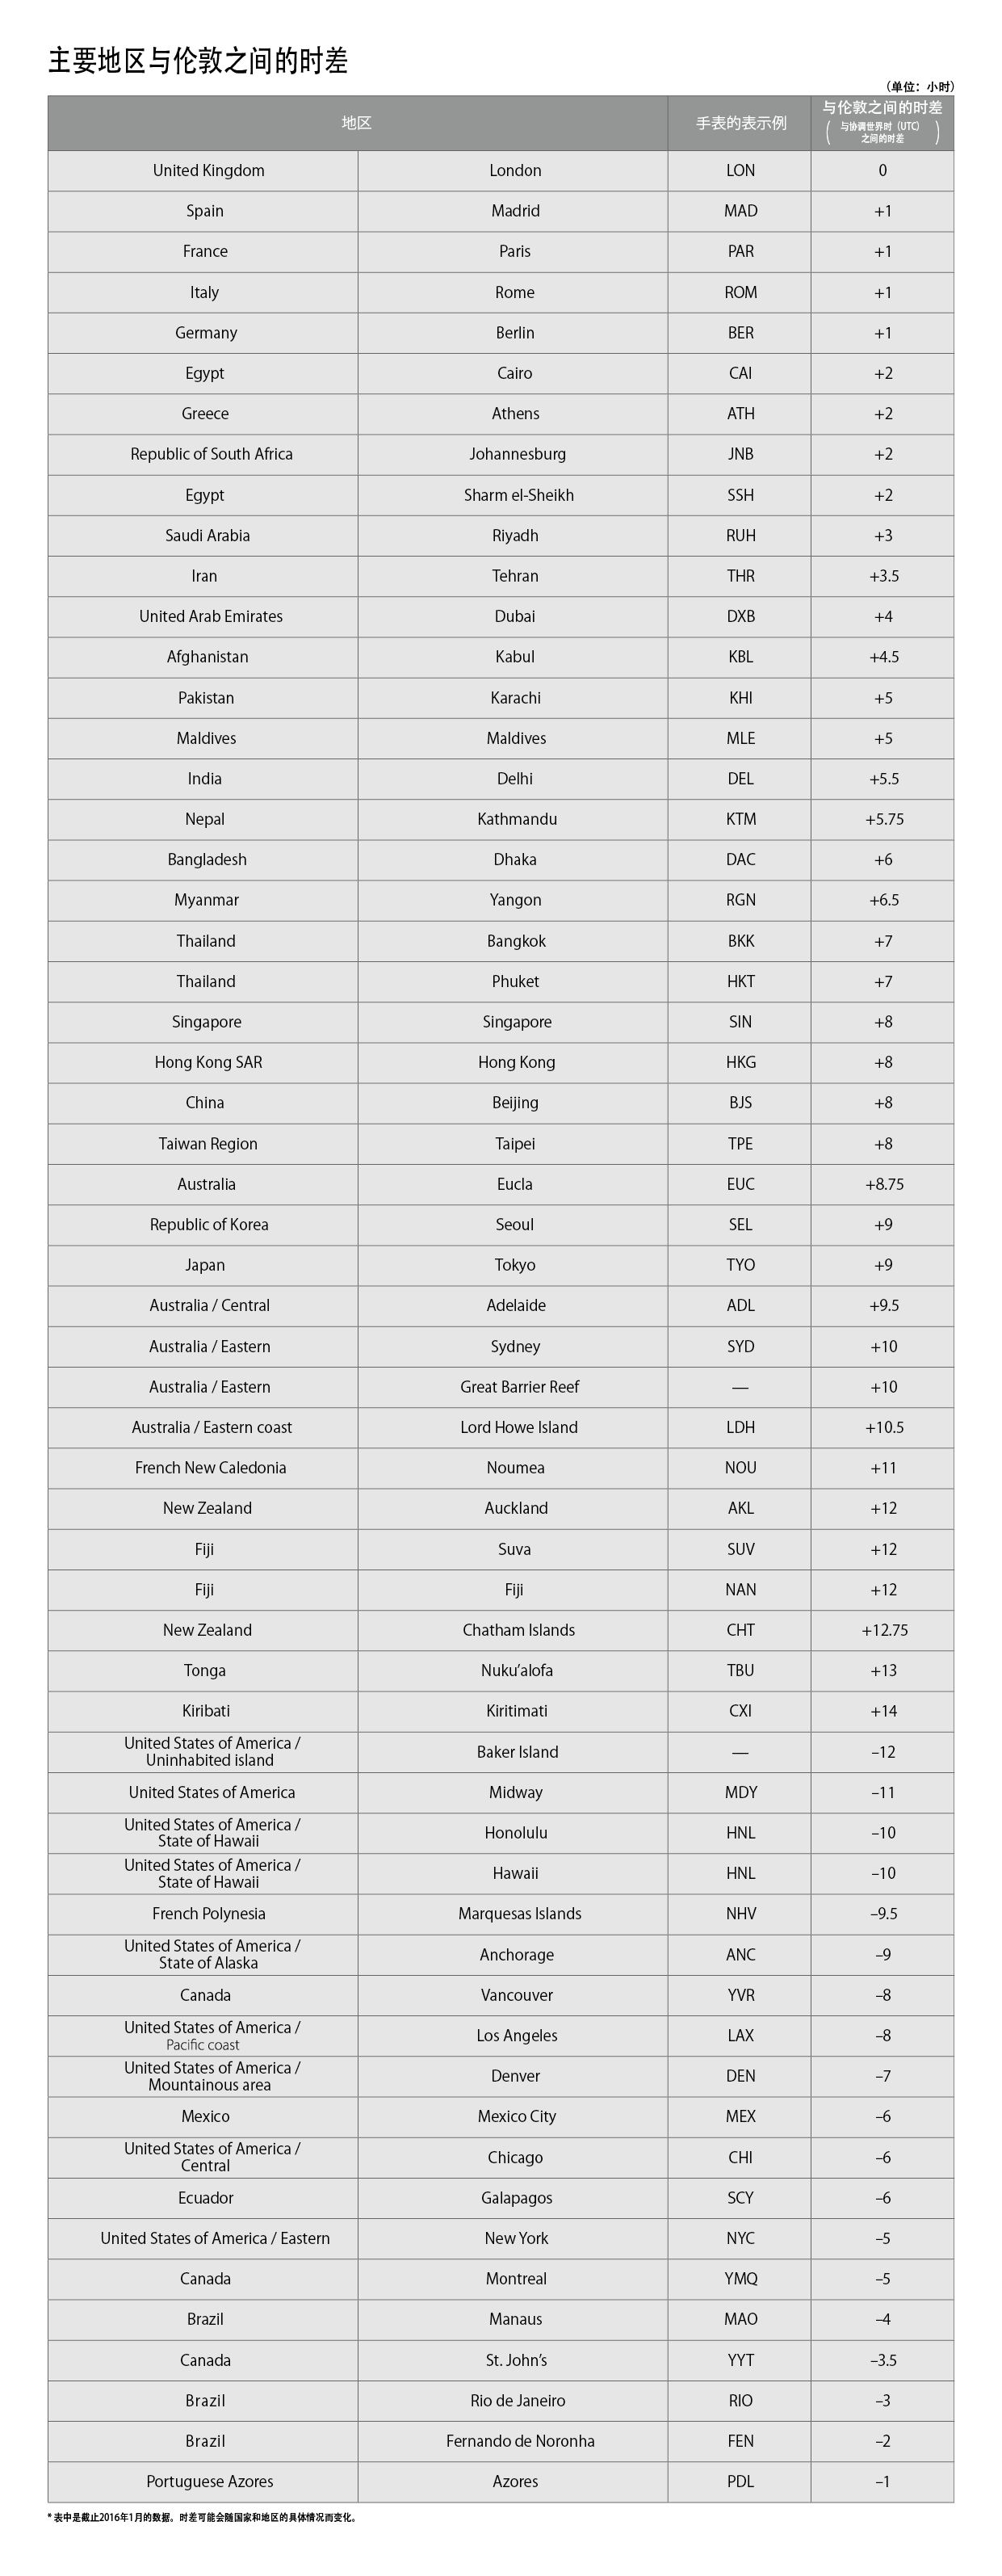This screenshot has height=2576, width=1002.
Task: Click the Johannesburg city cell
Action: point(517,454)
